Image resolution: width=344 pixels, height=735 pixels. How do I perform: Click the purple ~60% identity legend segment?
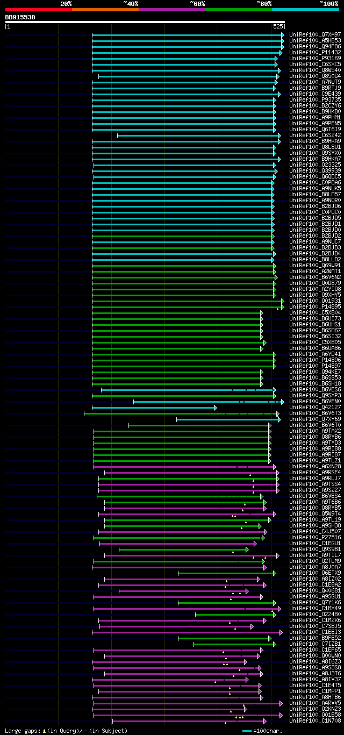tap(171, 9)
